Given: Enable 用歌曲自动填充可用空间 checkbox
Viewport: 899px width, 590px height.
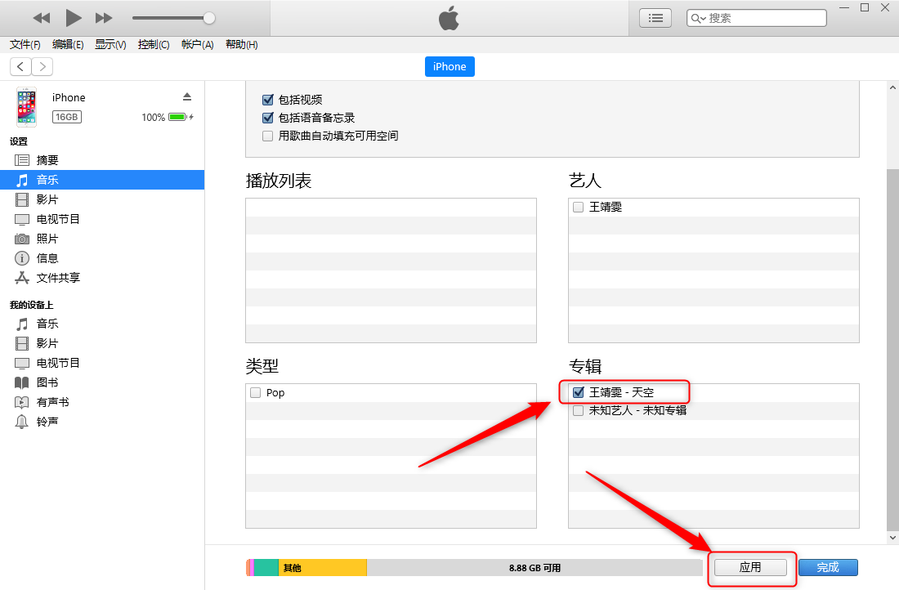Looking at the screenshot, I should tap(268, 136).
